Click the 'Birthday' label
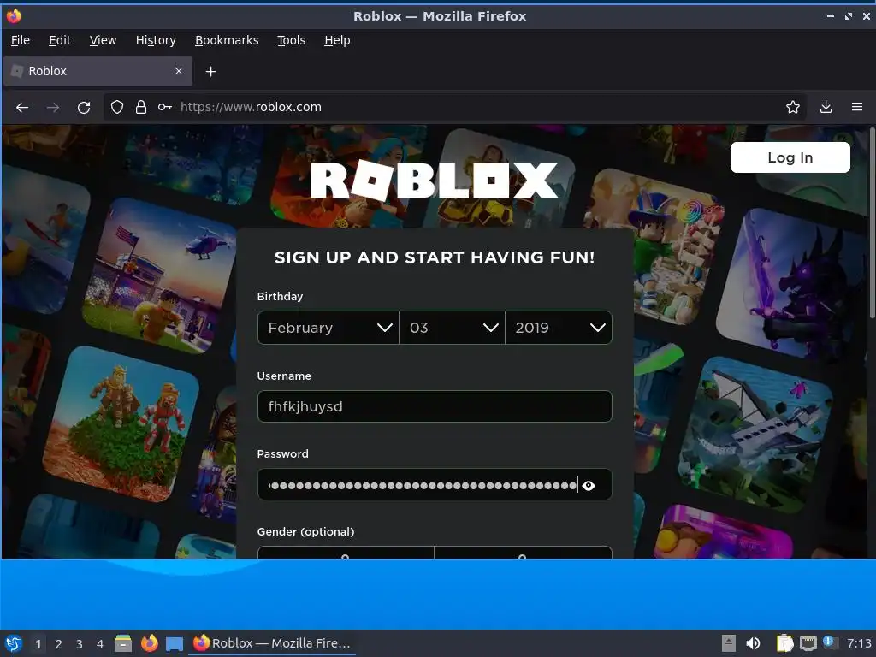The height and width of the screenshot is (657, 876). (280, 296)
